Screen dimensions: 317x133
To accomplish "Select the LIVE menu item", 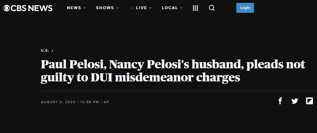I will [x=141, y=8].
